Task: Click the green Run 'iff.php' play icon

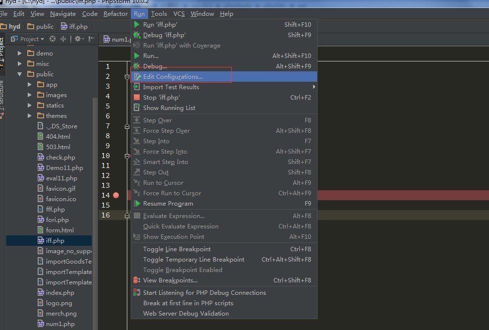Action: 137,24
